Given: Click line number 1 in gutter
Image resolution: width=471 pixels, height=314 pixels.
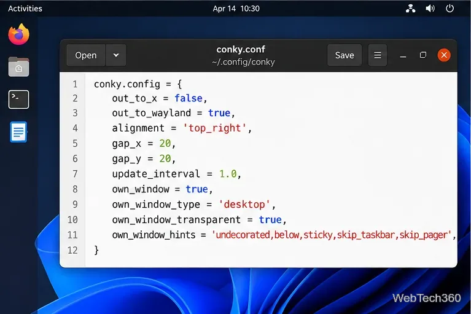Looking at the screenshot, I should click(75, 84).
